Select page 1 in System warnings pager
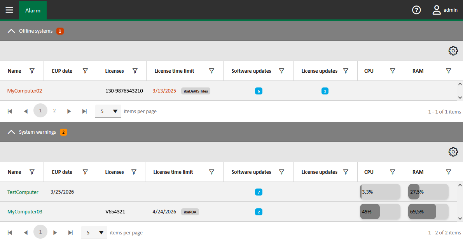 (x=40, y=232)
